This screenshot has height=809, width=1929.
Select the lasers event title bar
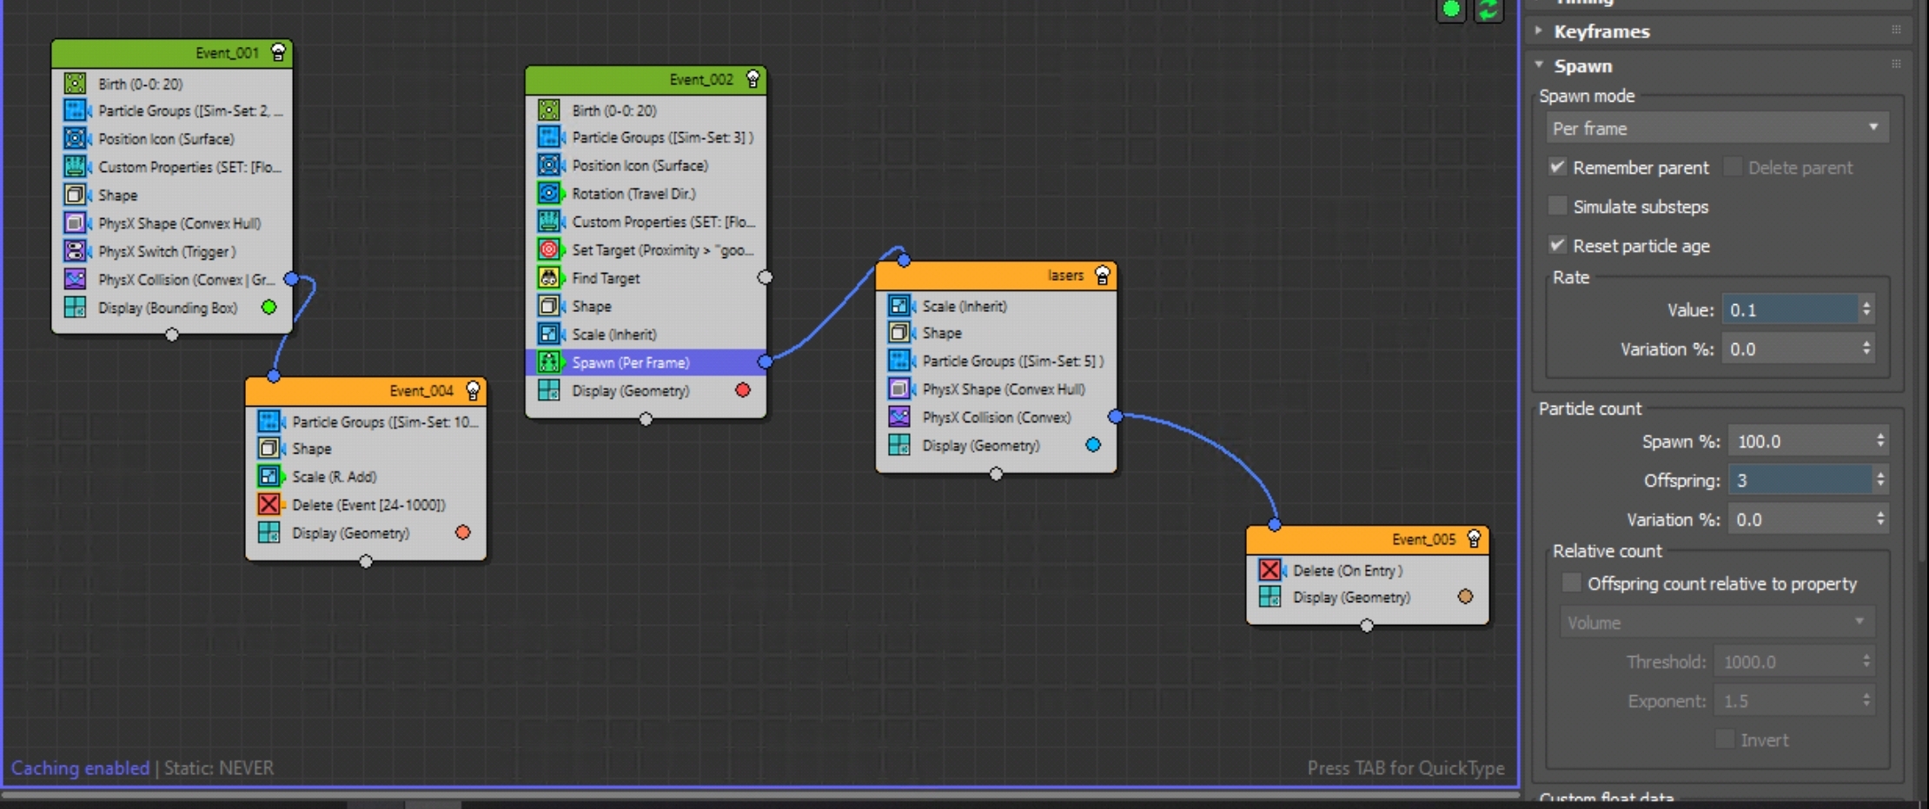pyautogui.click(x=996, y=275)
